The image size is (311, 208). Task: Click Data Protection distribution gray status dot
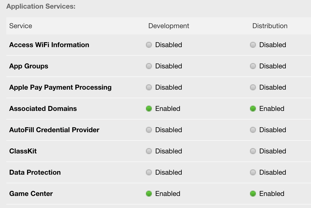pyautogui.click(x=253, y=172)
